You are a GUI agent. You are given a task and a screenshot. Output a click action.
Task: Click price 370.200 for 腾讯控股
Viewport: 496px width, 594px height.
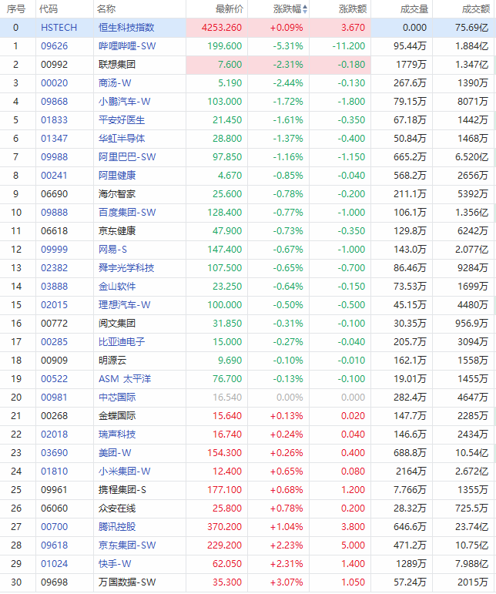coord(225,527)
